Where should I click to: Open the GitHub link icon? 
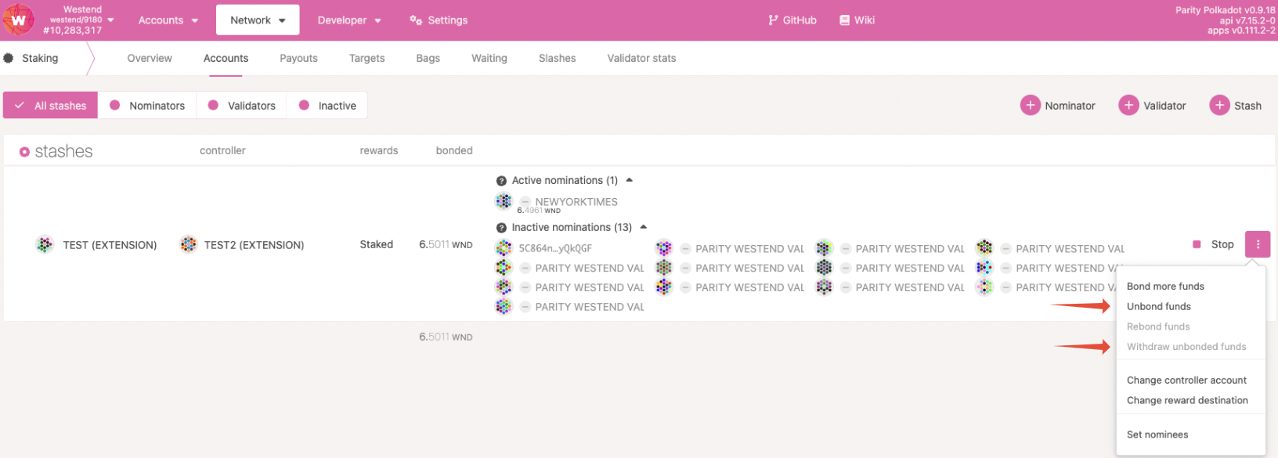tap(773, 20)
